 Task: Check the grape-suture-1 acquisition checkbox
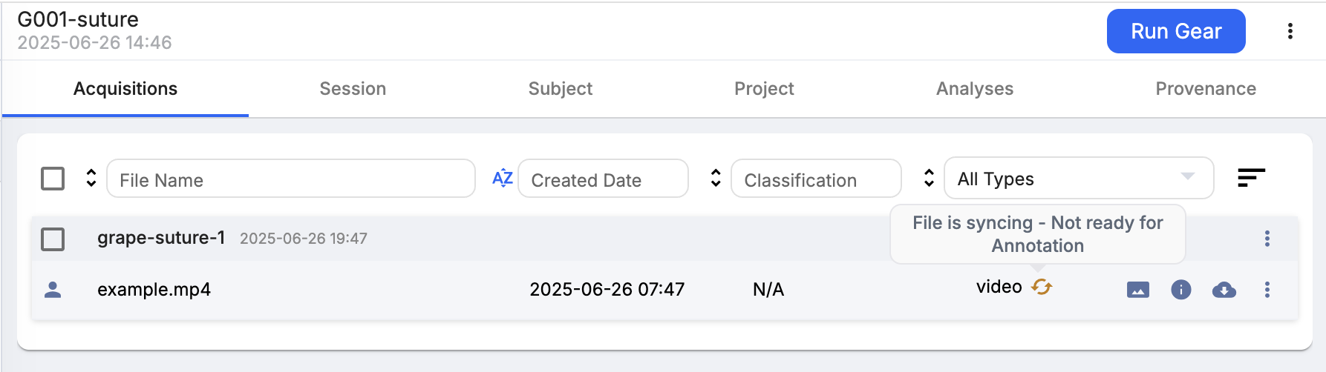[x=53, y=239]
